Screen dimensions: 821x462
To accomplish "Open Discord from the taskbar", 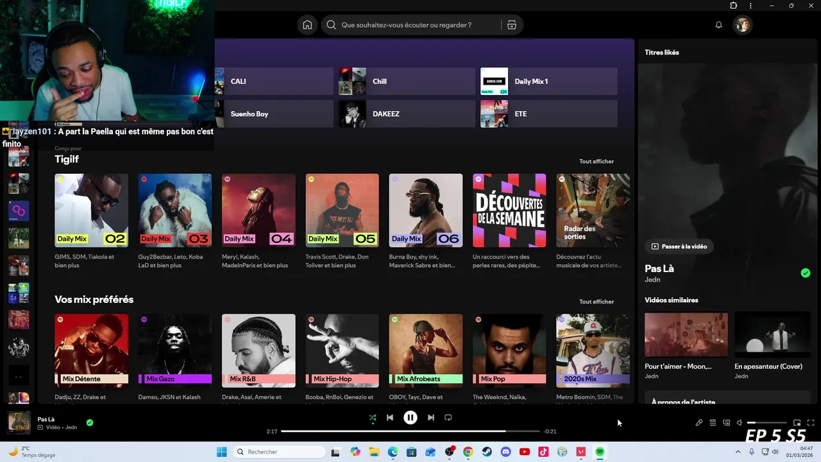I will [x=505, y=452].
